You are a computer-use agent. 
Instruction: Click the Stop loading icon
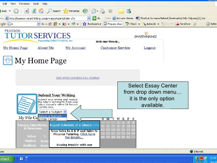27,11
